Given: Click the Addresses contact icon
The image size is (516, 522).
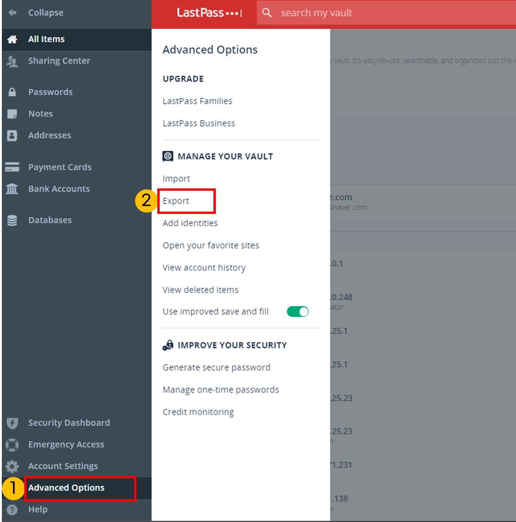Looking at the screenshot, I should (13, 135).
